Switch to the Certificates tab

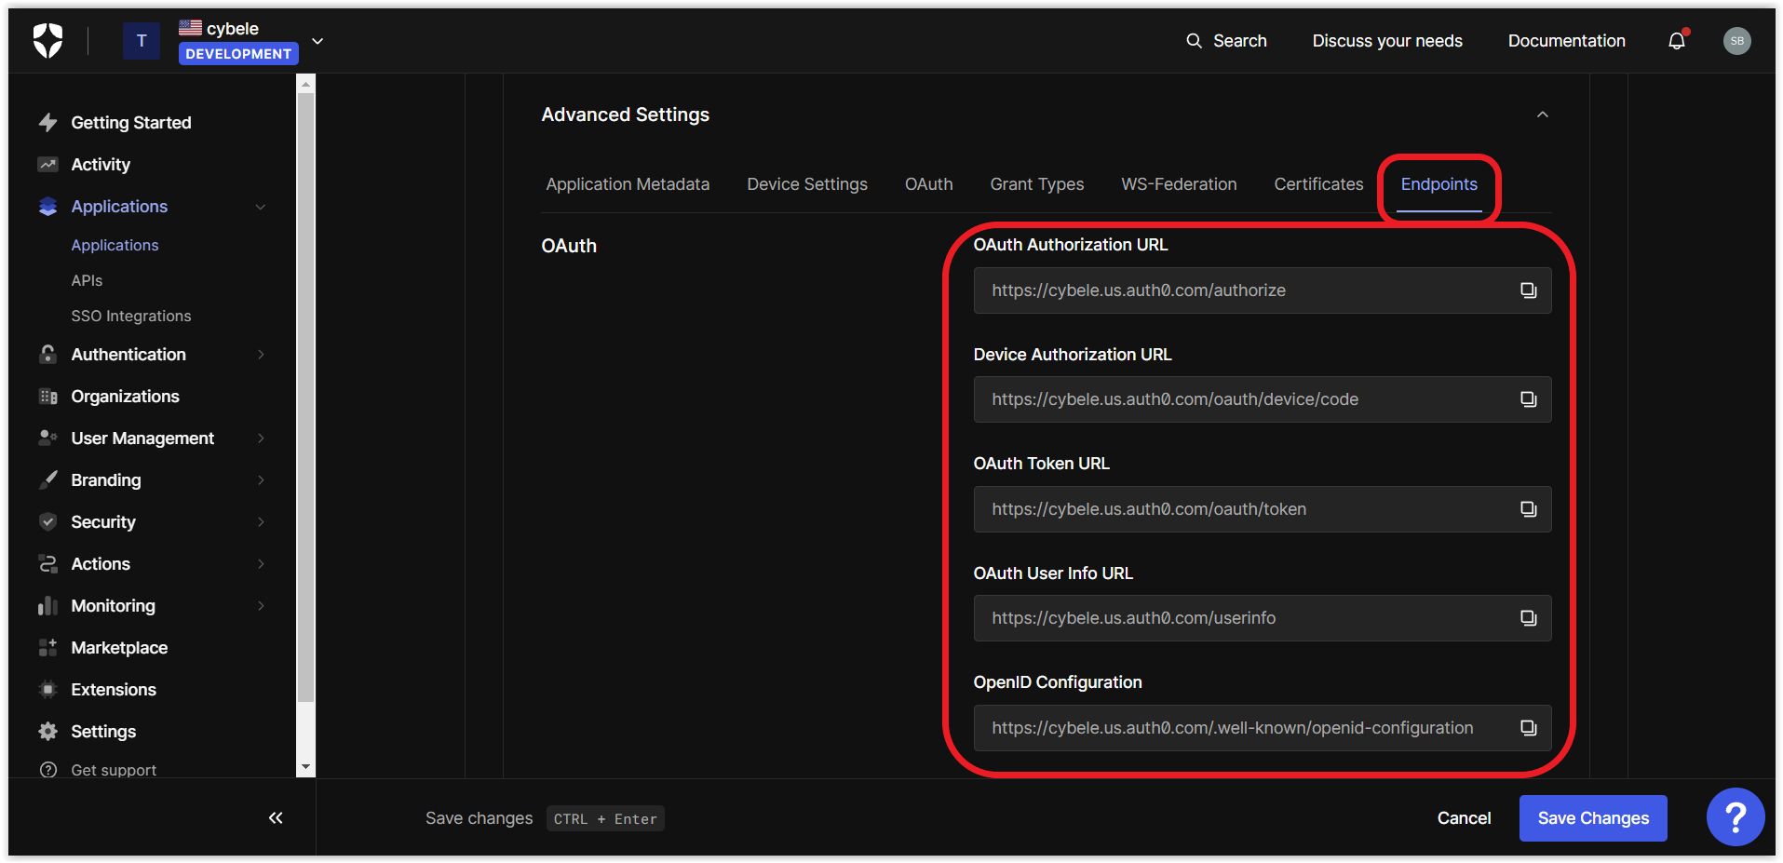[1317, 184]
